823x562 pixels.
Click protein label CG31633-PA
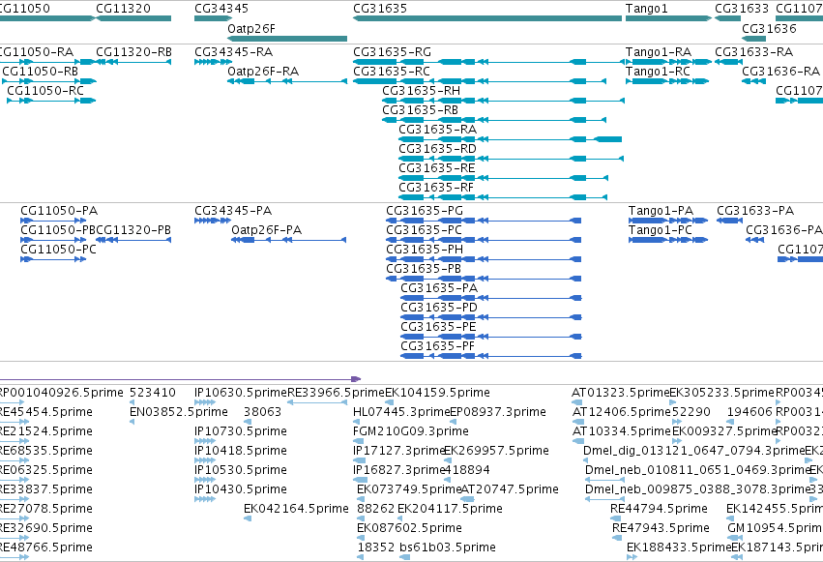pyautogui.click(x=755, y=211)
